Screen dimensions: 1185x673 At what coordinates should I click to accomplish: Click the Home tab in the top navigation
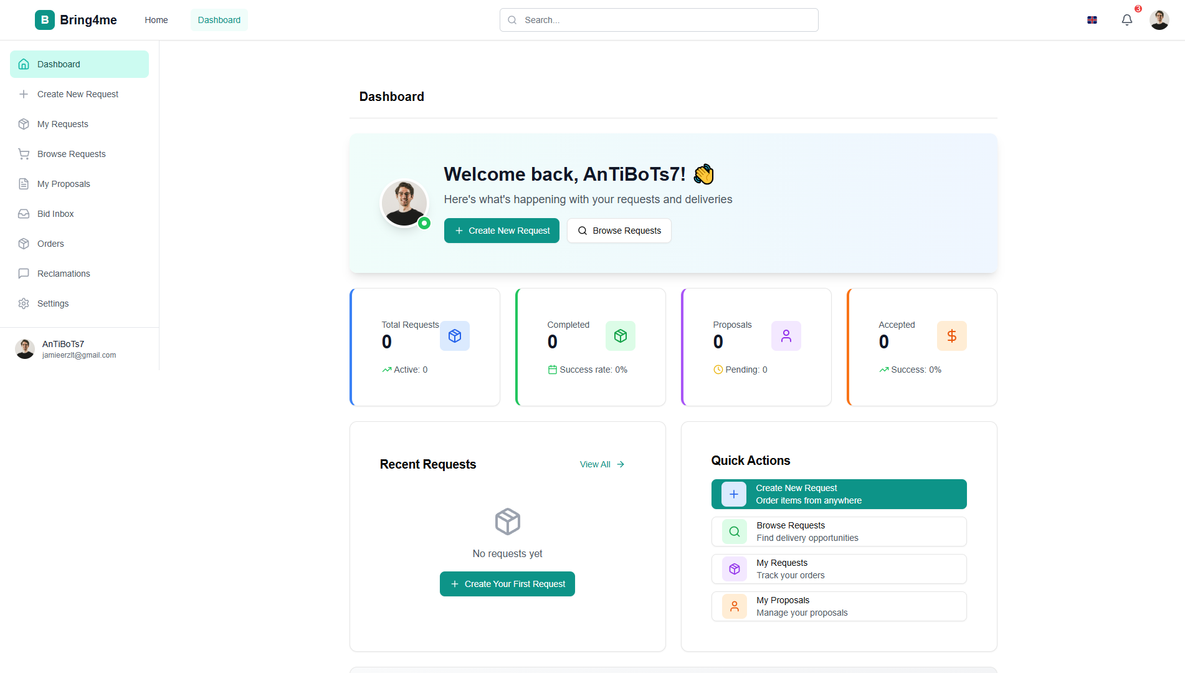[x=156, y=20]
